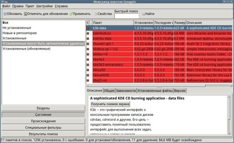Viewport: 234px width, 143px height.
Task: Open the Файл menu
Action: coord(6,6)
